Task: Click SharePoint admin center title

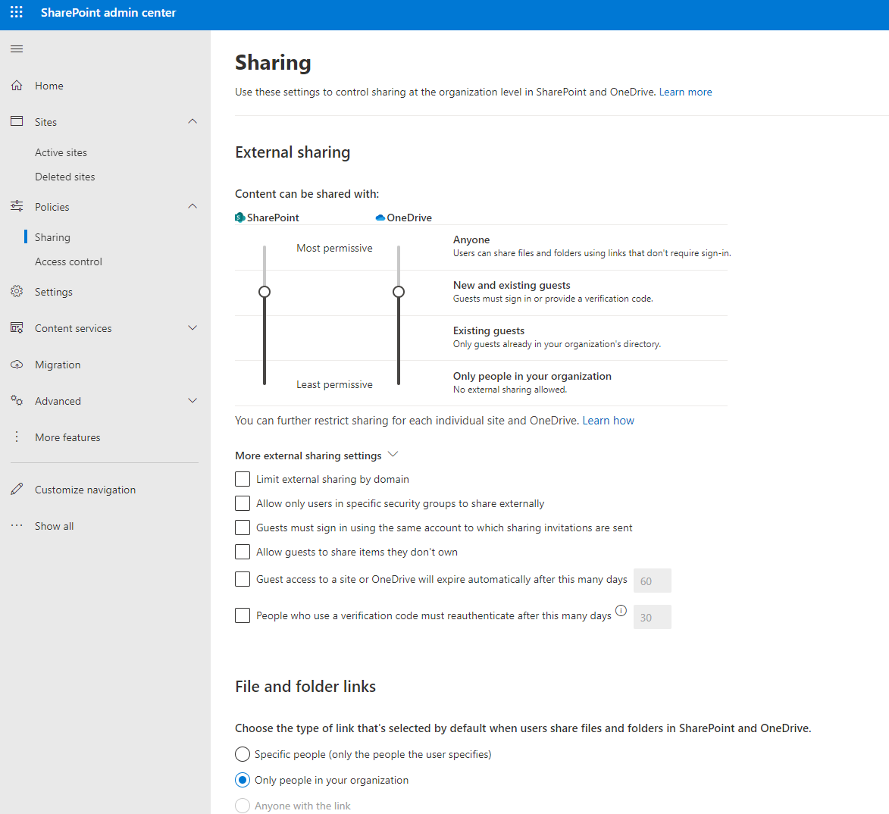Action: pyautogui.click(x=108, y=12)
